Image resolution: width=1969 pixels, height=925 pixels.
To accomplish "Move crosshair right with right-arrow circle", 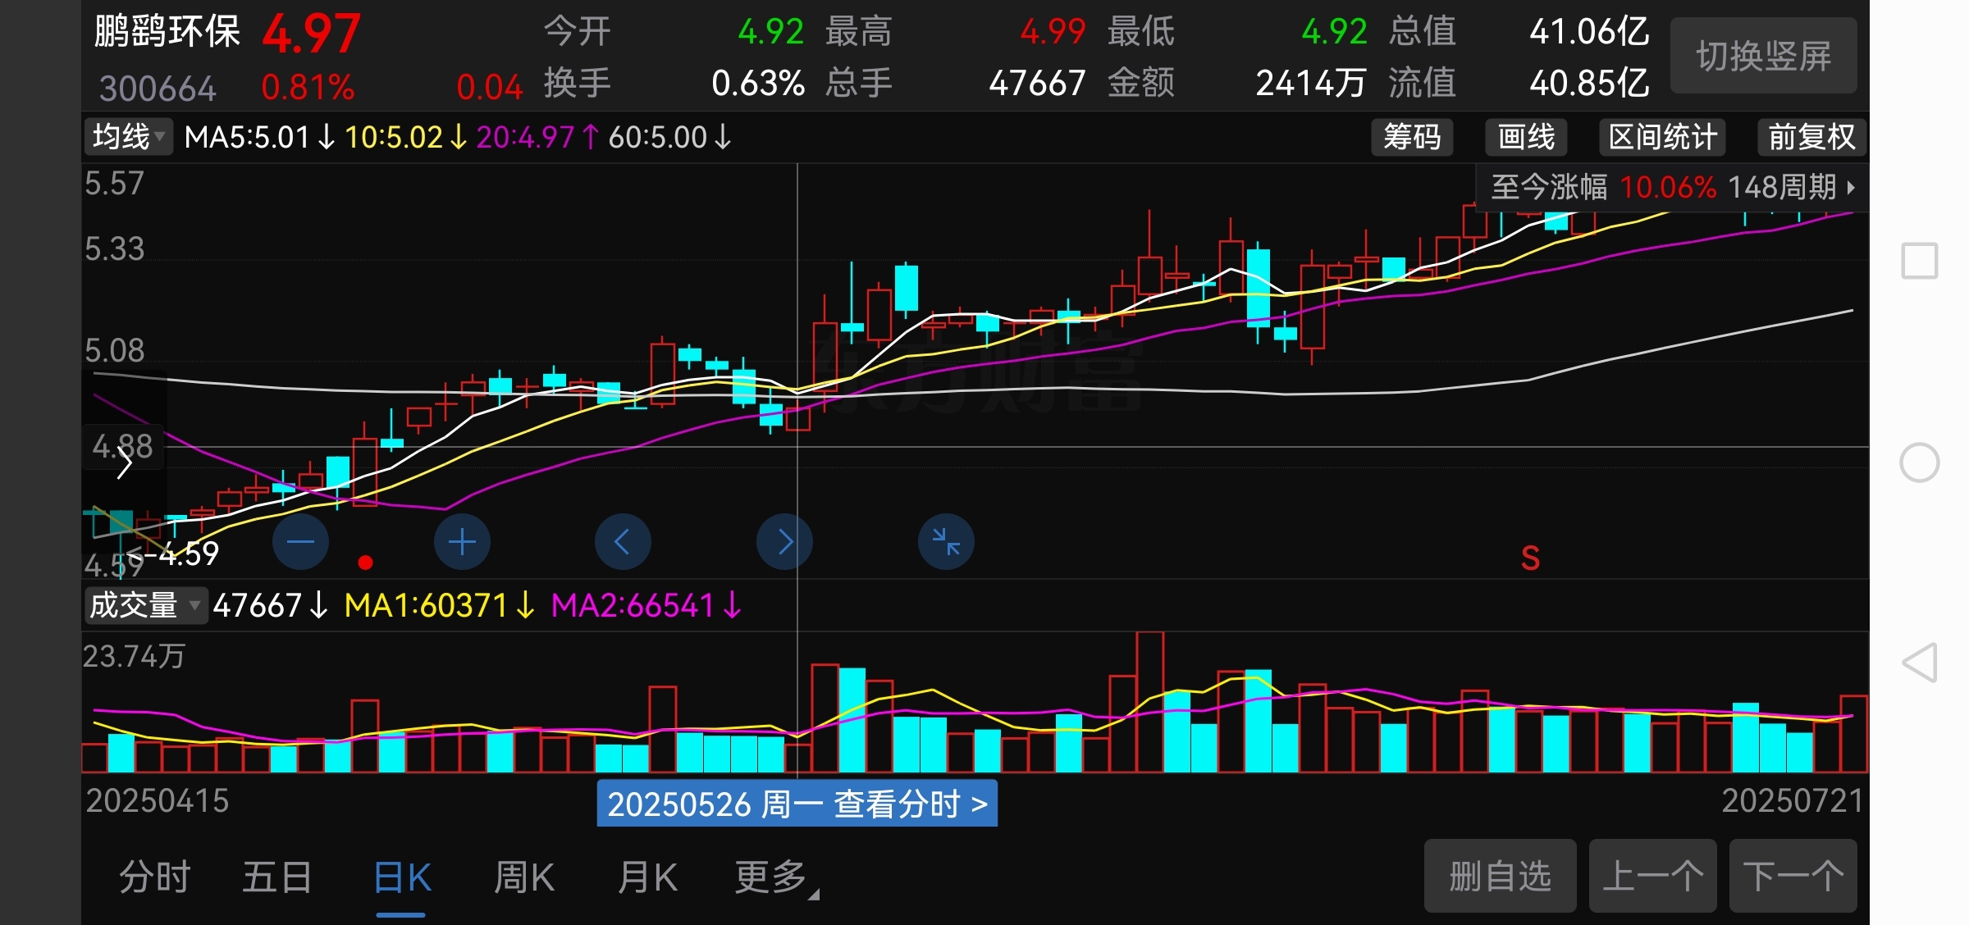I will point(784,541).
